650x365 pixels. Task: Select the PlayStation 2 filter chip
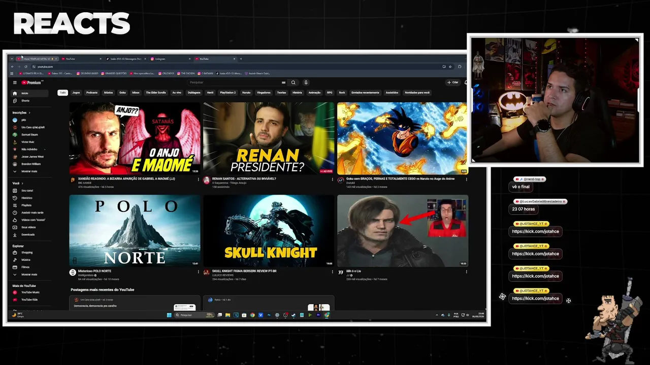pyautogui.click(x=227, y=93)
